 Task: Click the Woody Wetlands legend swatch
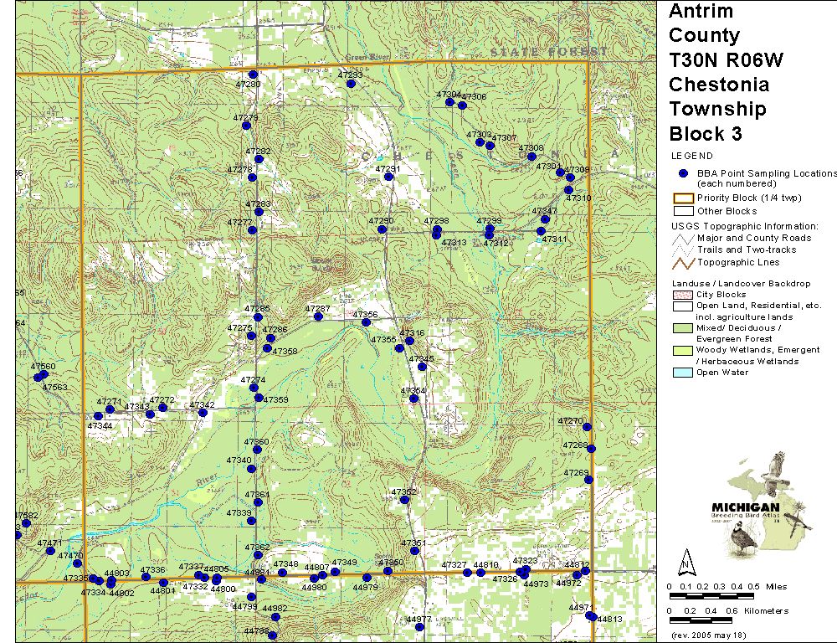tap(682, 350)
